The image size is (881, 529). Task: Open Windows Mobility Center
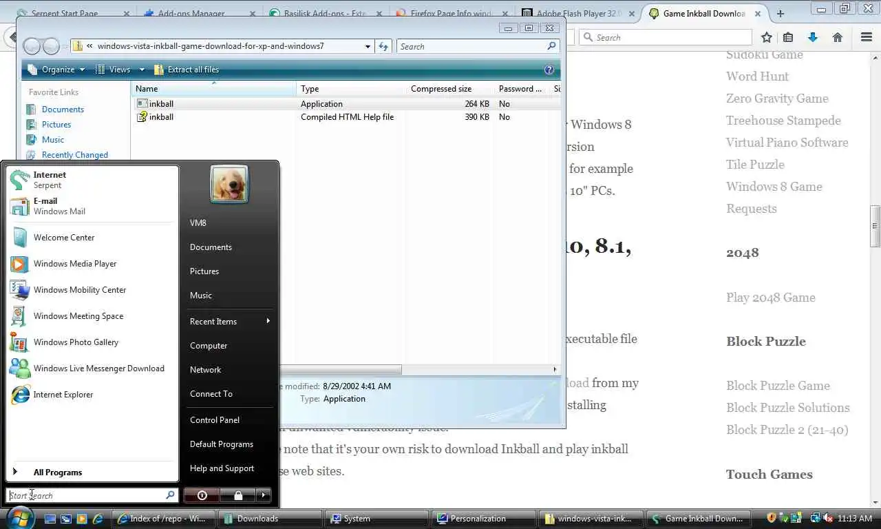click(x=92, y=290)
